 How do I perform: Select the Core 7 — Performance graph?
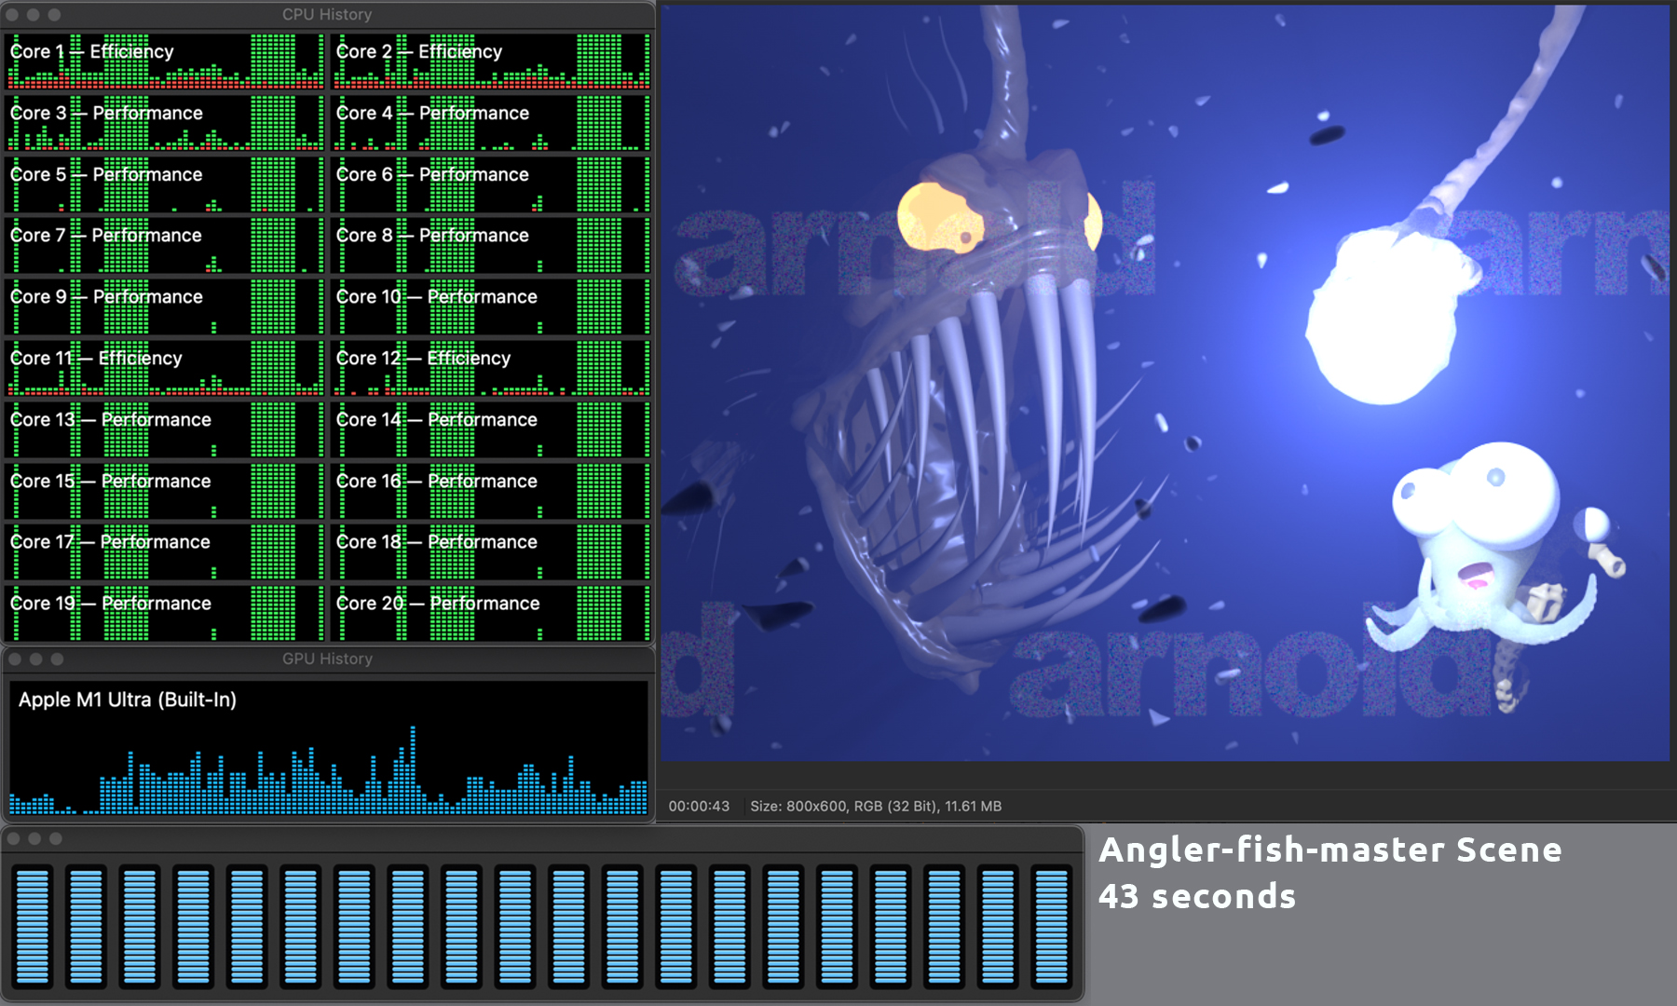click(x=165, y=245)
